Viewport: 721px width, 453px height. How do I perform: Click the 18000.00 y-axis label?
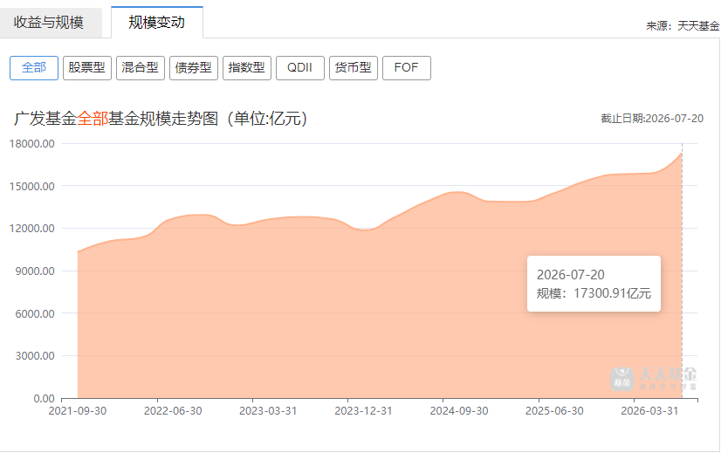31,143
